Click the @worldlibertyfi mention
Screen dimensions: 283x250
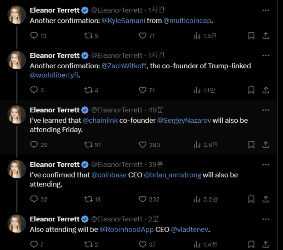53,75
